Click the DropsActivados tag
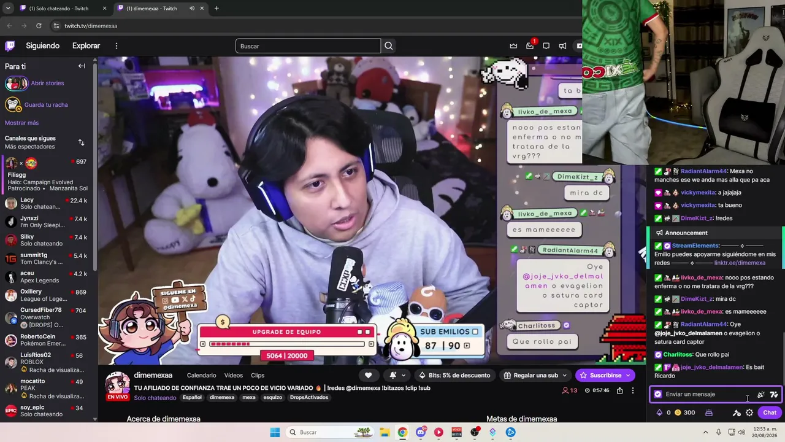Image resolution: width=785 pixels, height=442 pixels. [x=309, y=397]
